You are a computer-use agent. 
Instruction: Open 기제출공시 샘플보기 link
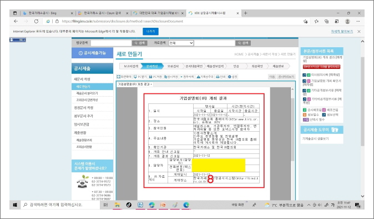(x=315, y=138)
